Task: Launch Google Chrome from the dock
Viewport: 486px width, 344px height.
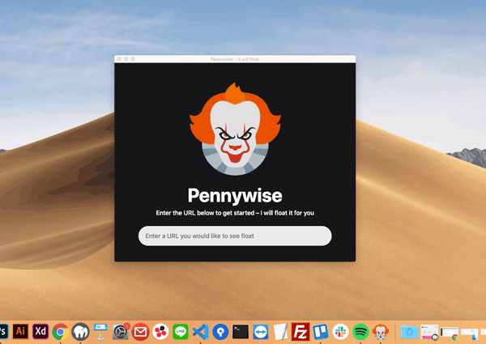Action: tap(61, 332)
